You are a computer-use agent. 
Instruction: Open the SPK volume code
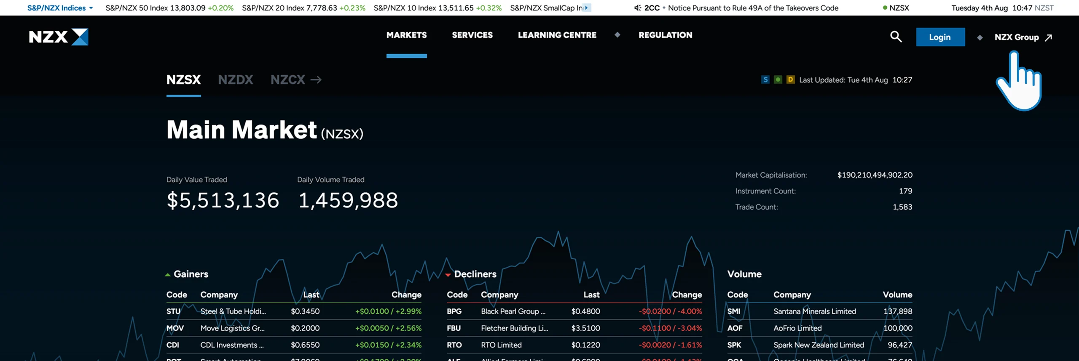[x=734, y=345]
